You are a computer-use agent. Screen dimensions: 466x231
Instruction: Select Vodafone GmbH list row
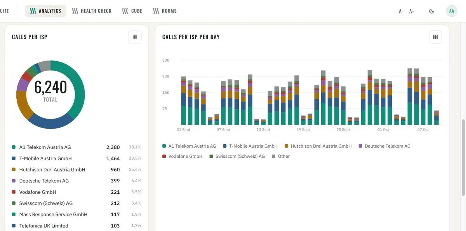click(x=77, y=192)
